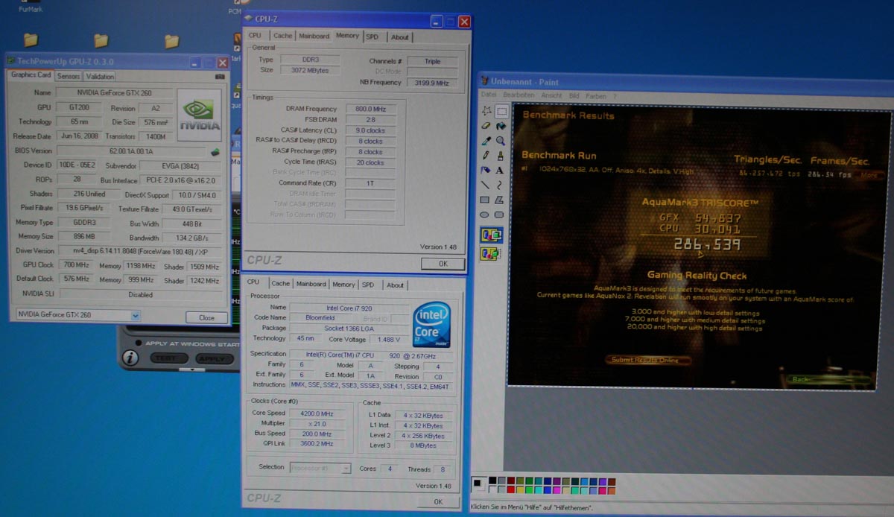This screenshot has width=894, height=517.
Task: Click the DRAM Frequency 800.0 MHz field
Action: 370,109
